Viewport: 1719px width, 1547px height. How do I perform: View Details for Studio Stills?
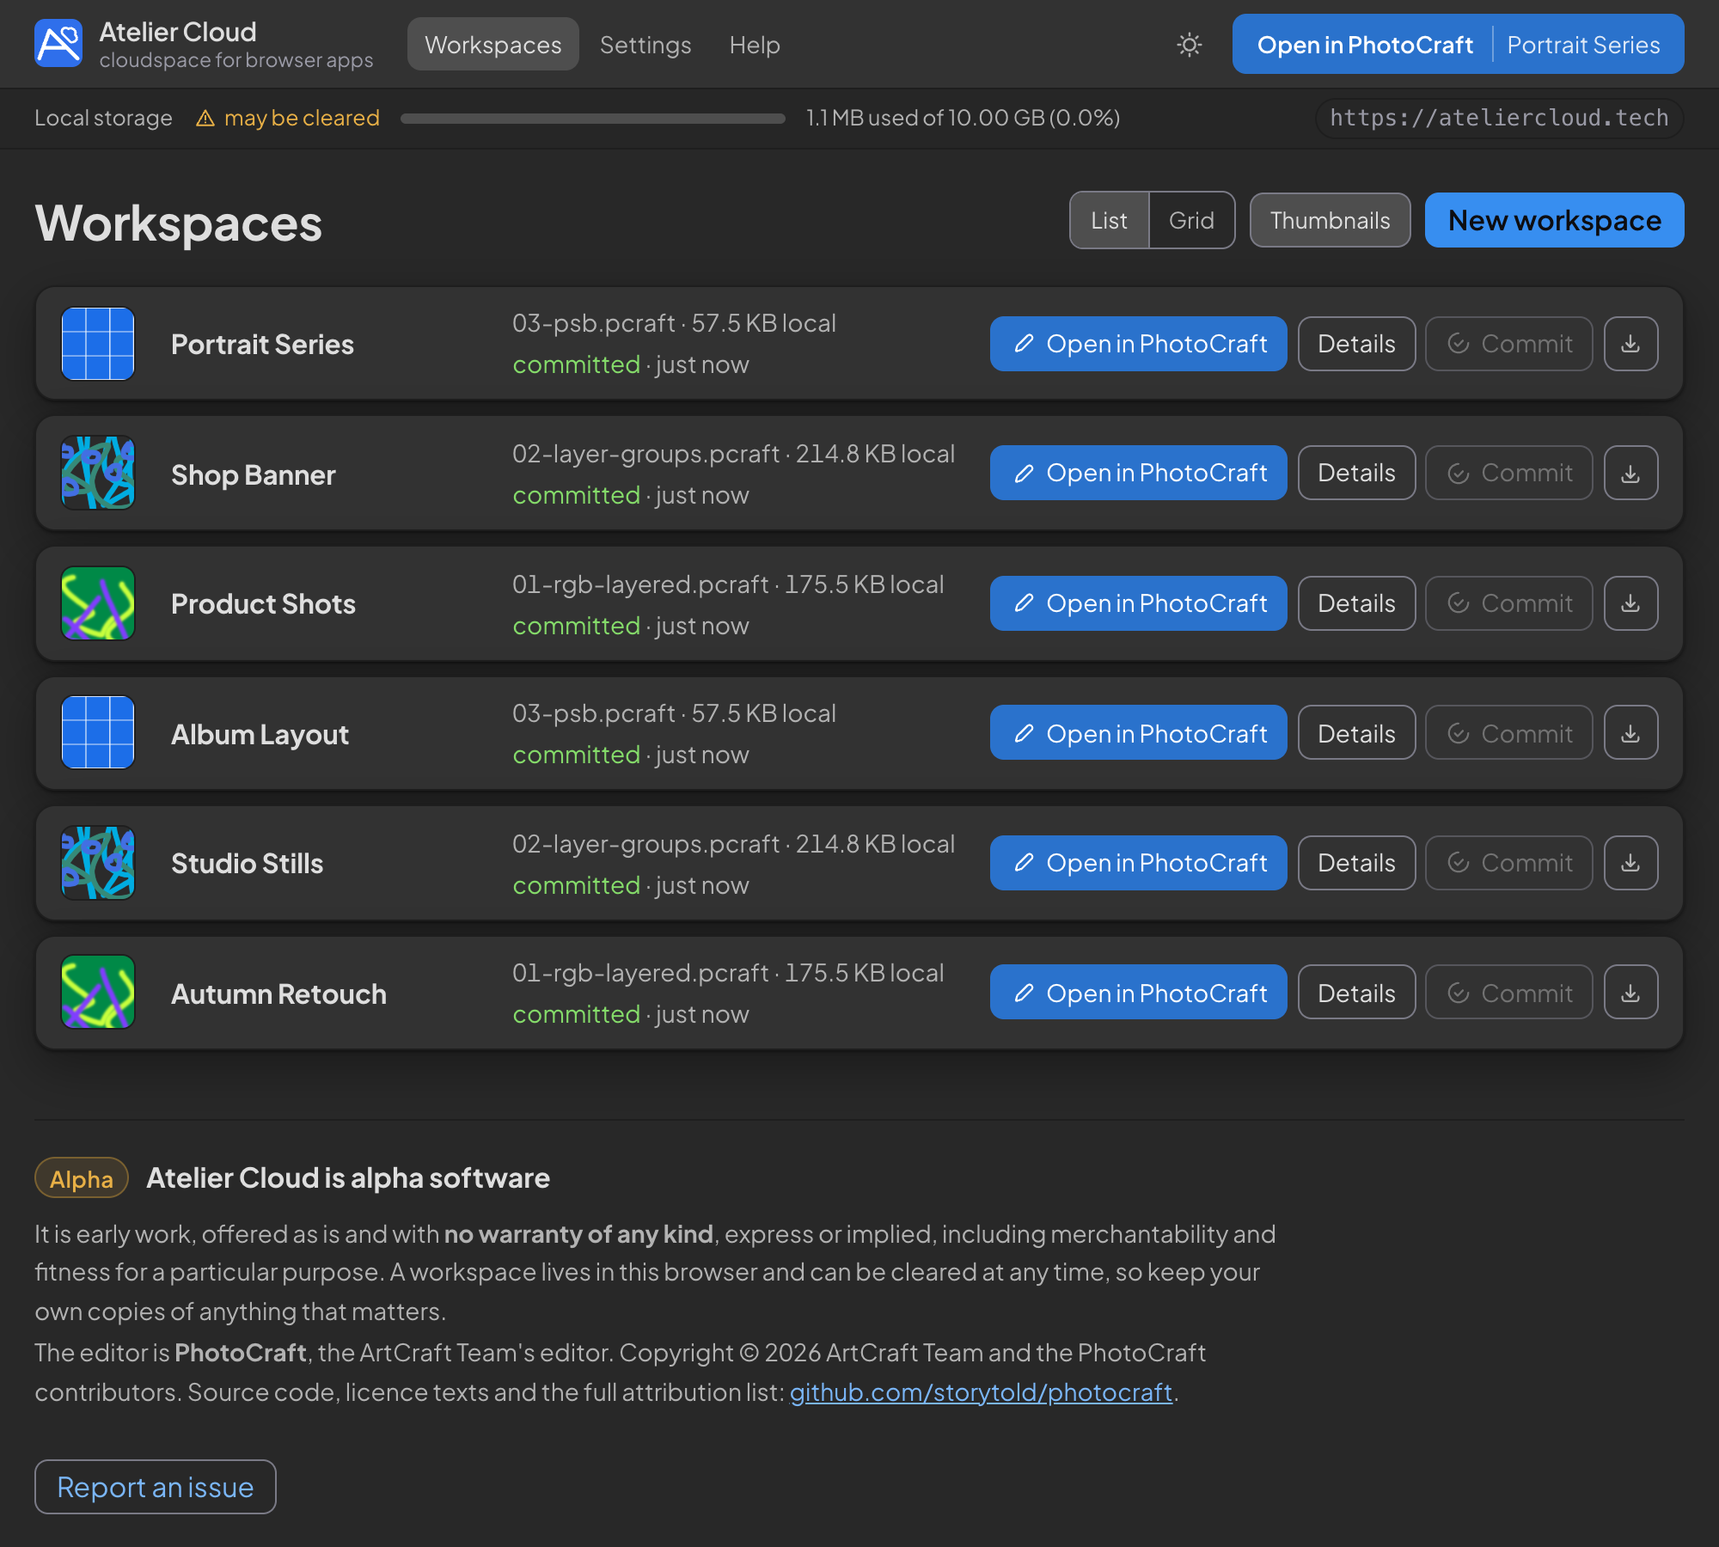[x=1356, y=863]
